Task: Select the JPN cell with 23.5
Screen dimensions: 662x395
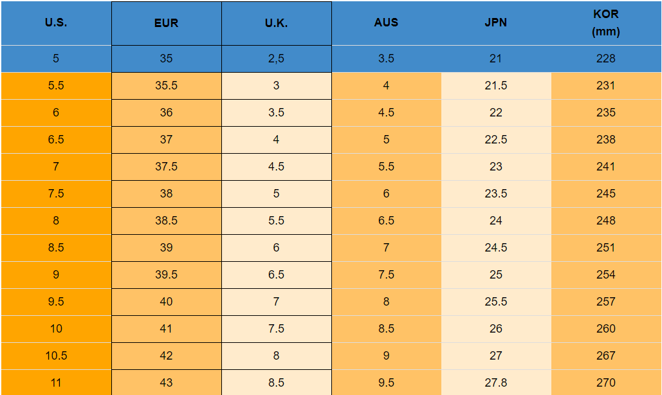Action: 495,194
